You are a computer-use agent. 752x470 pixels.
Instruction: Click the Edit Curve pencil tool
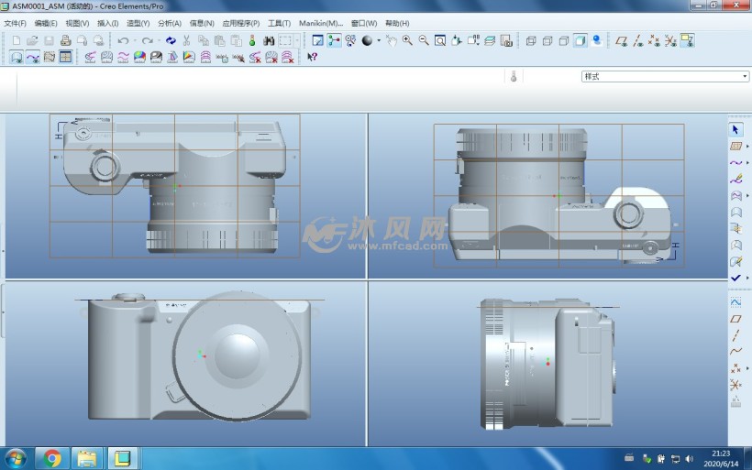pos(735,180)
